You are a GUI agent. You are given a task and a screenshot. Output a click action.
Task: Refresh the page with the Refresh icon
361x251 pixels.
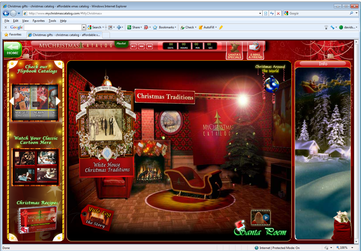coord(272,13)
